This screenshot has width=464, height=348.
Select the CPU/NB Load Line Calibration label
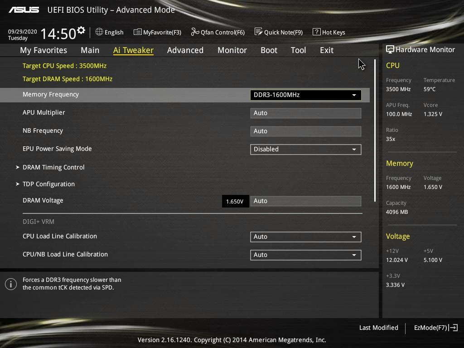(65, 254)
